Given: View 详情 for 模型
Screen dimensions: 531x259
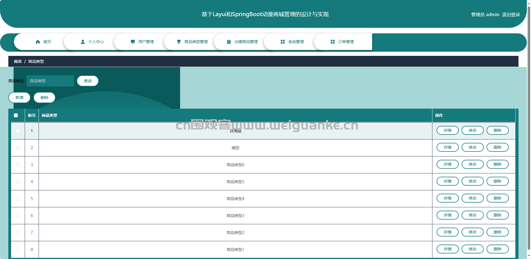Looking at the screenshot, I should pyautogui.click(x=448, y=147).
